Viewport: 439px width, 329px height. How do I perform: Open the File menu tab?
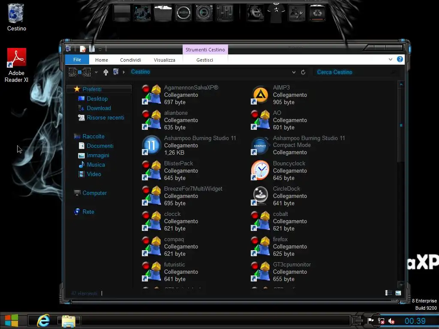click(77, 60)
